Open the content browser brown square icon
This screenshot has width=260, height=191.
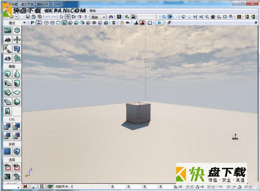point(239,17)
